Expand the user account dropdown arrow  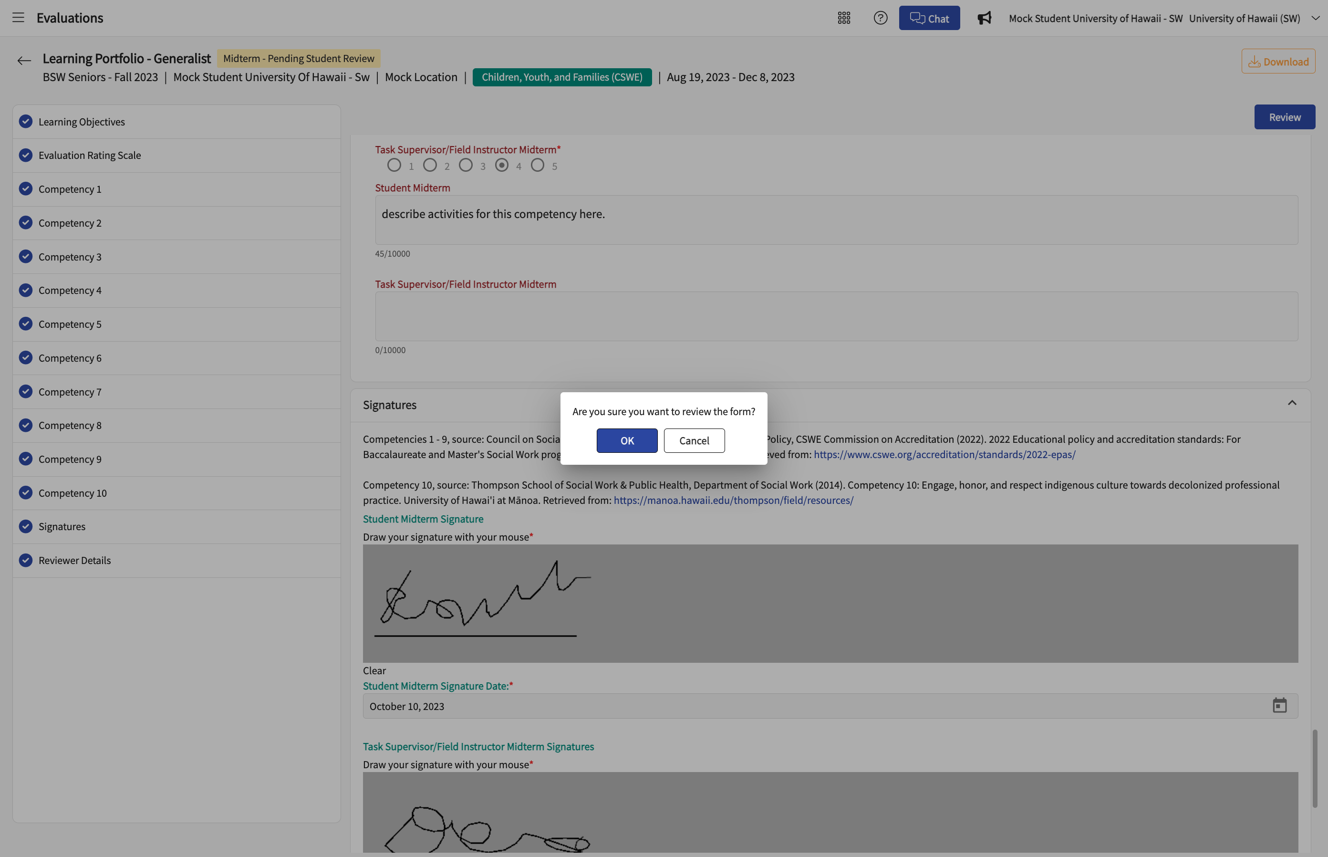click(1315, 18)
